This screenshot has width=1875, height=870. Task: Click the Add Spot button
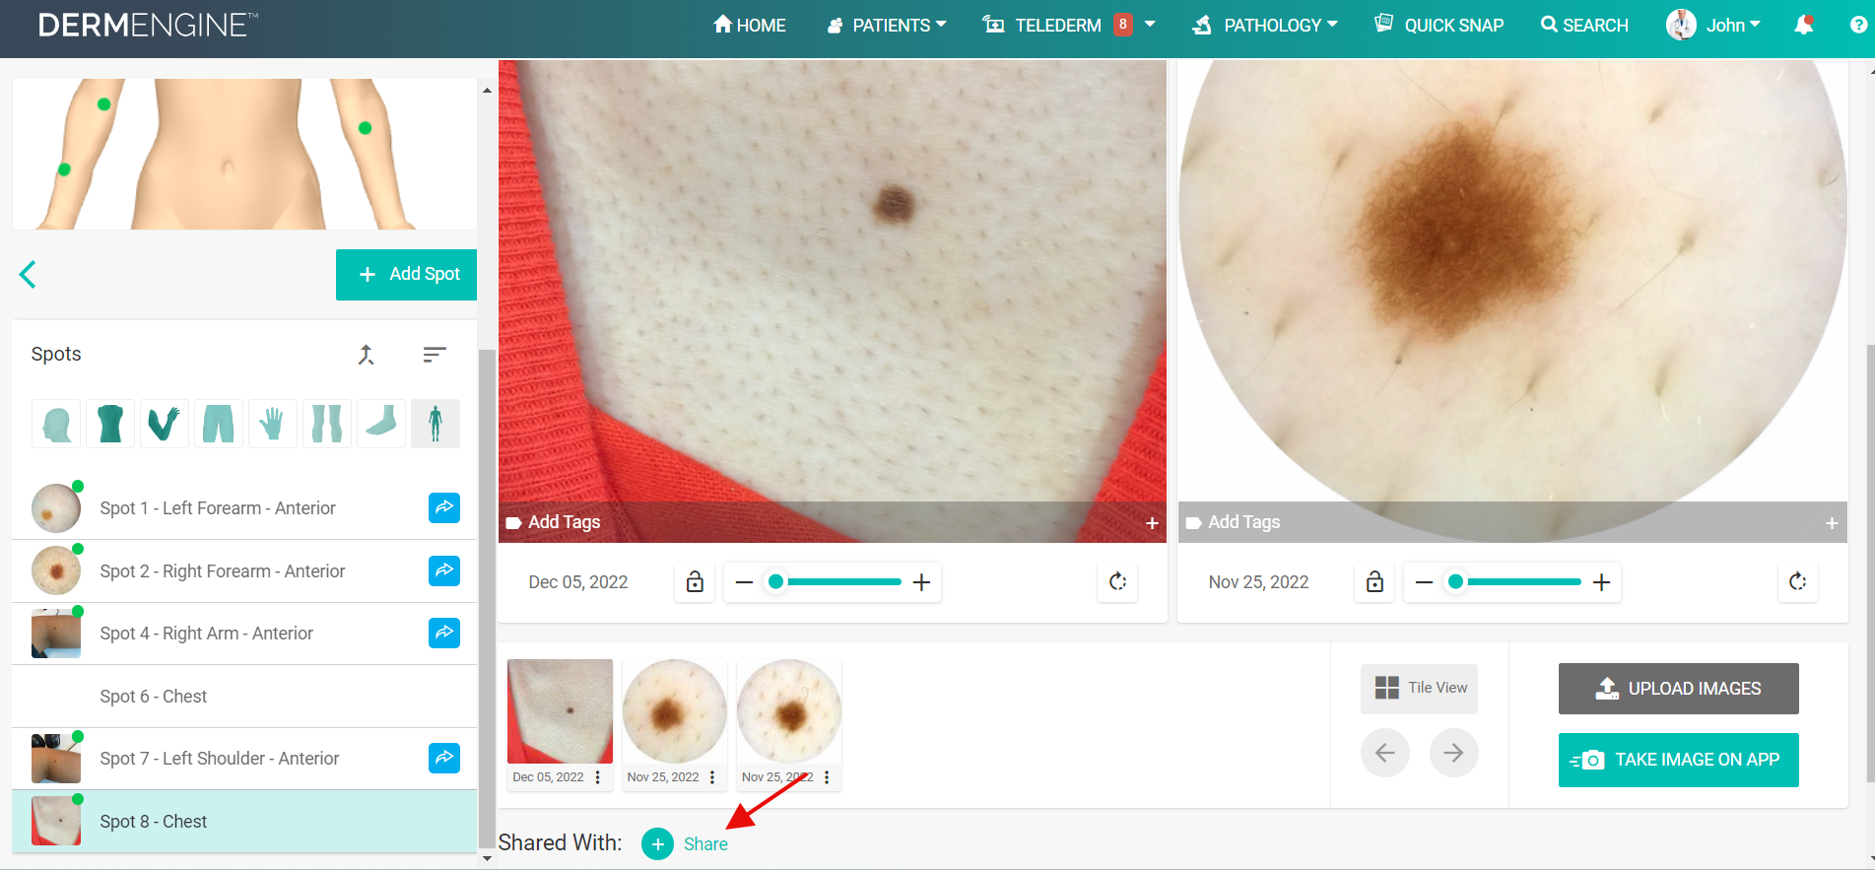406,275
